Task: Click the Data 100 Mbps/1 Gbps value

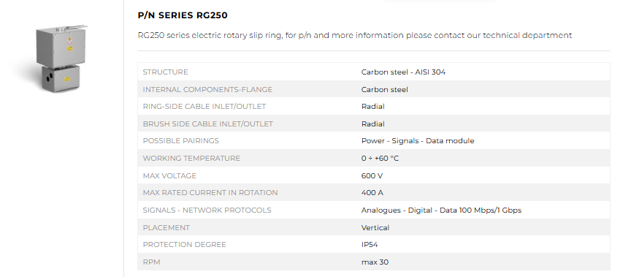Action: tap(481, 210)
